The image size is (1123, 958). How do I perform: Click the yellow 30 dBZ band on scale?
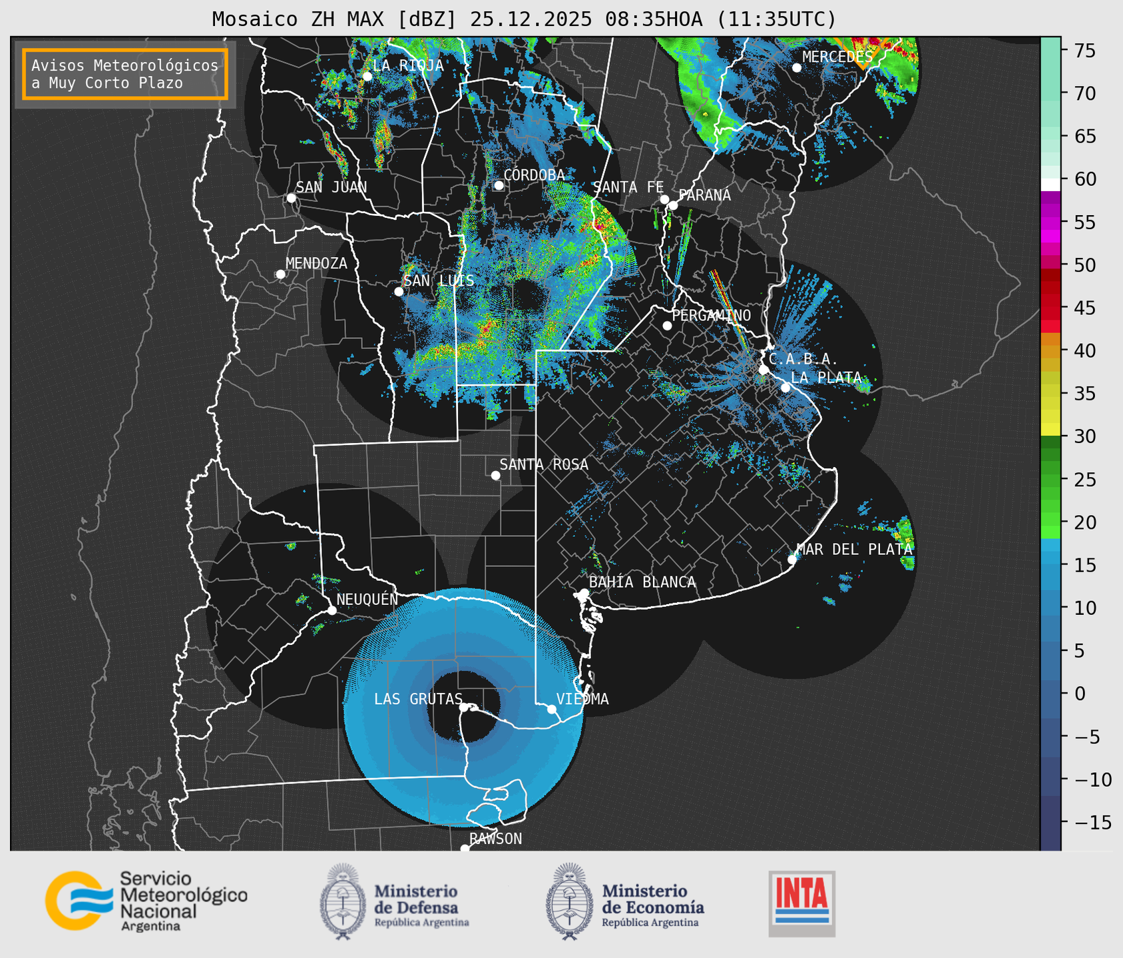1050,430
